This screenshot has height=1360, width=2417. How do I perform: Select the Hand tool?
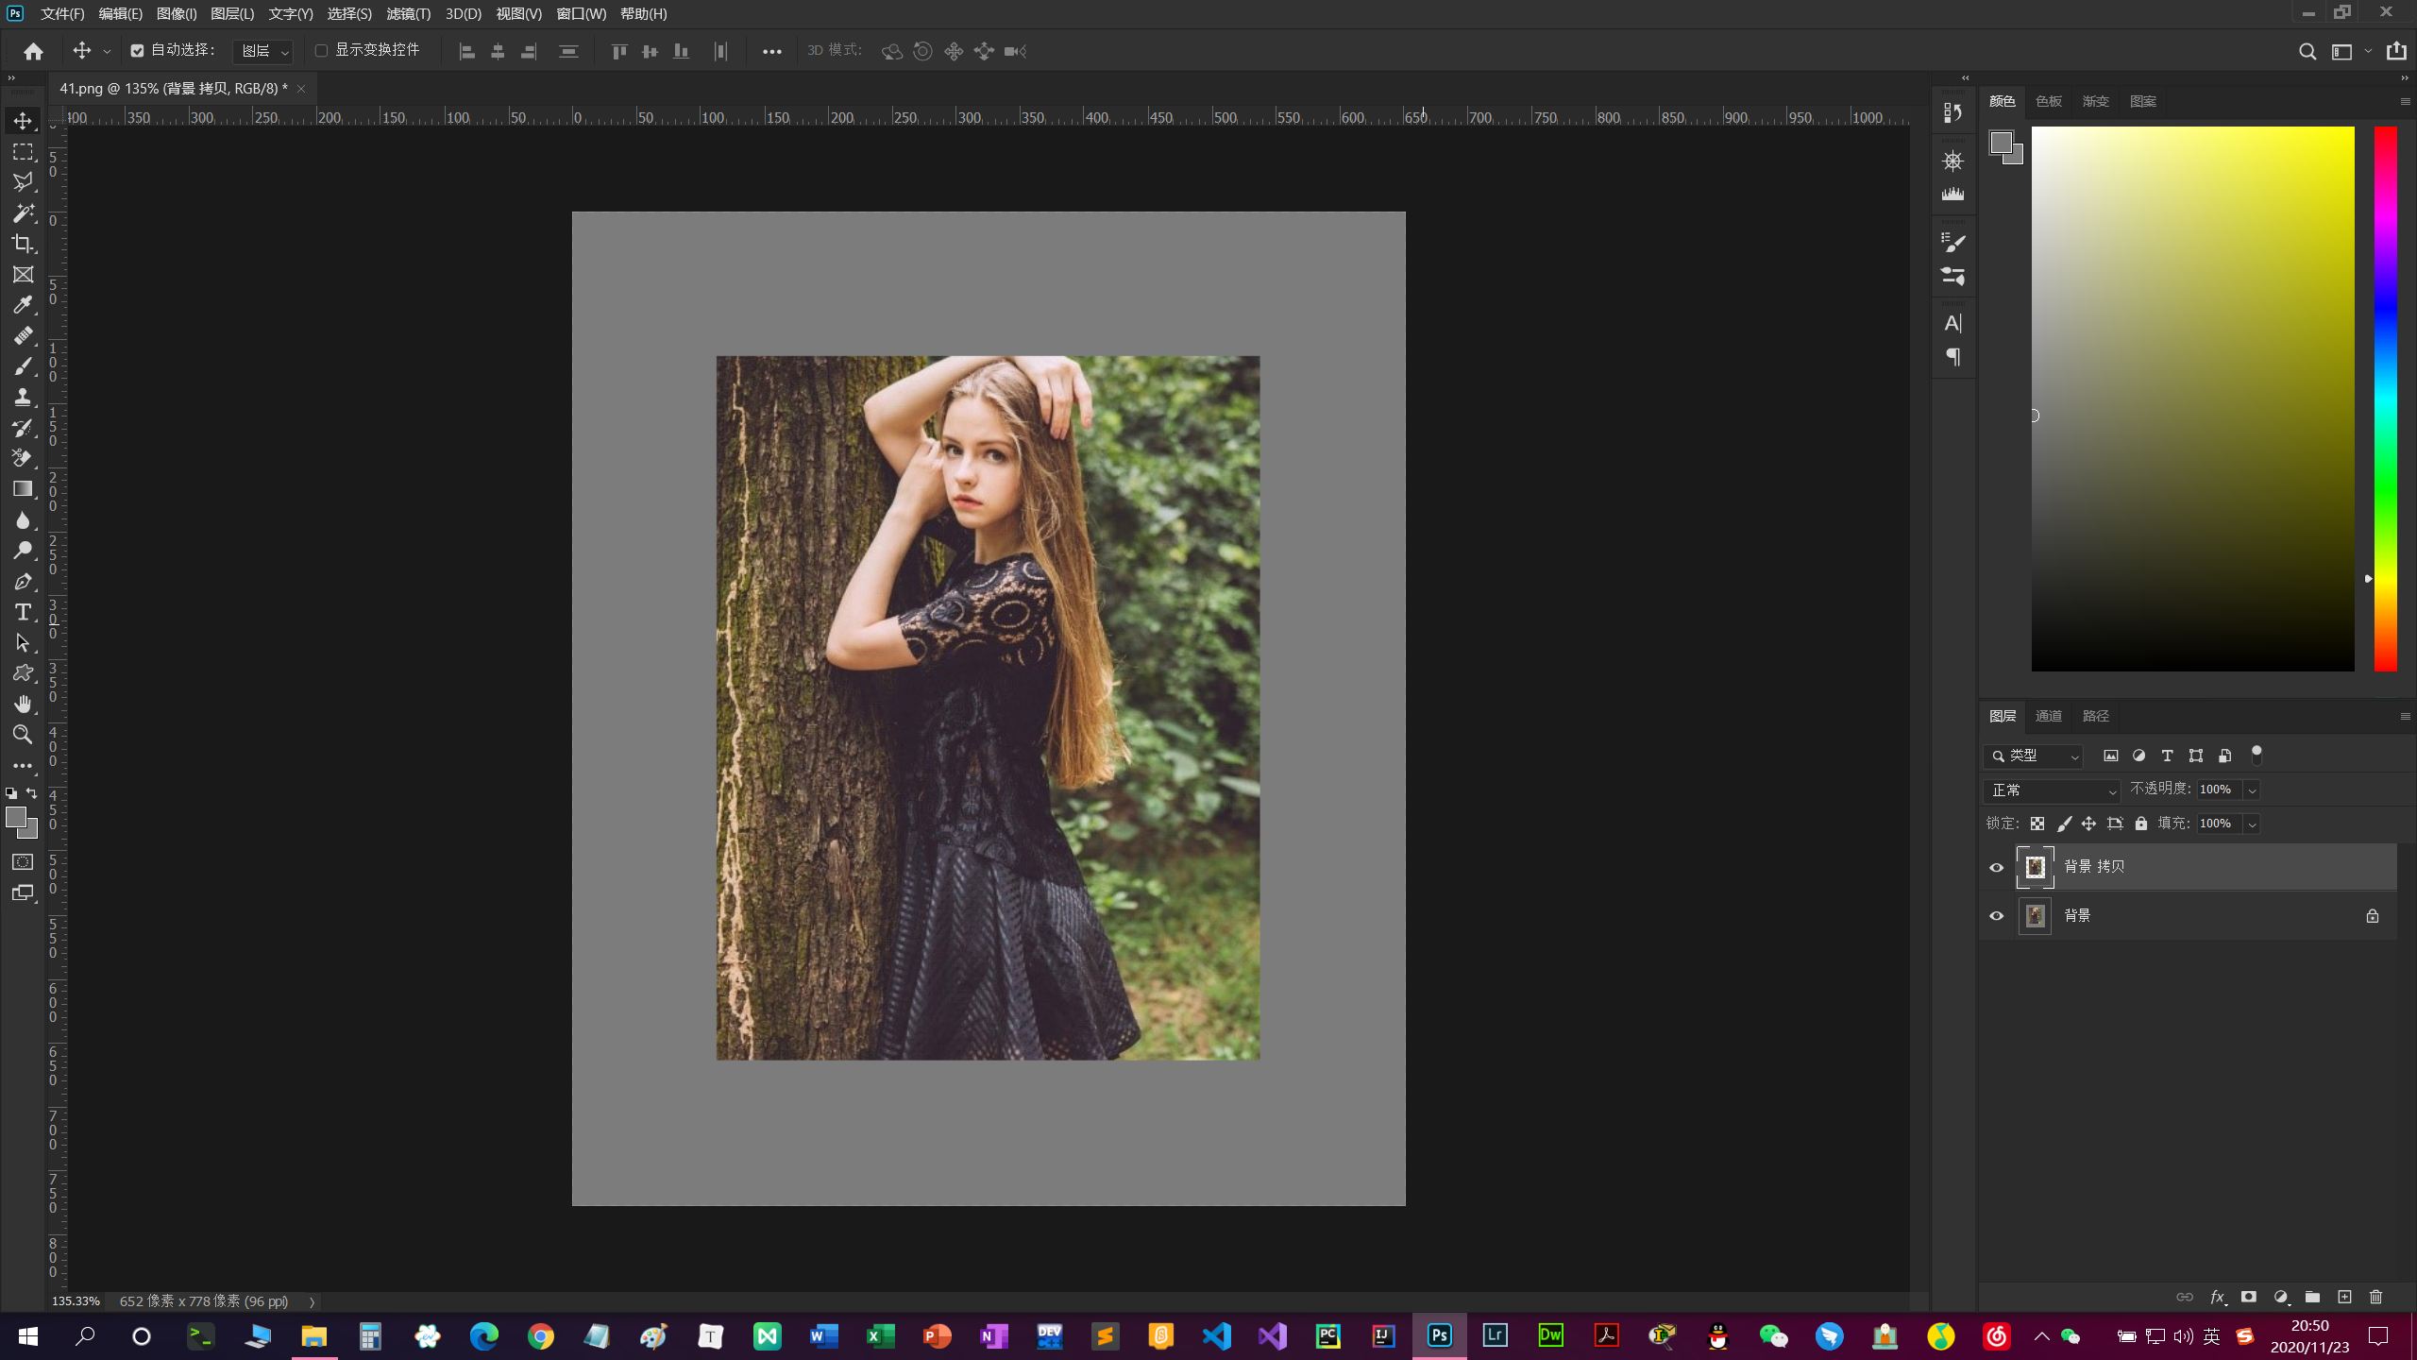click(x=23, y=705)
